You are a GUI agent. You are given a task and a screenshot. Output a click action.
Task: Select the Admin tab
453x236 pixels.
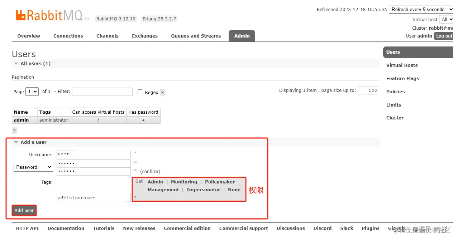(x=242, y=36)
